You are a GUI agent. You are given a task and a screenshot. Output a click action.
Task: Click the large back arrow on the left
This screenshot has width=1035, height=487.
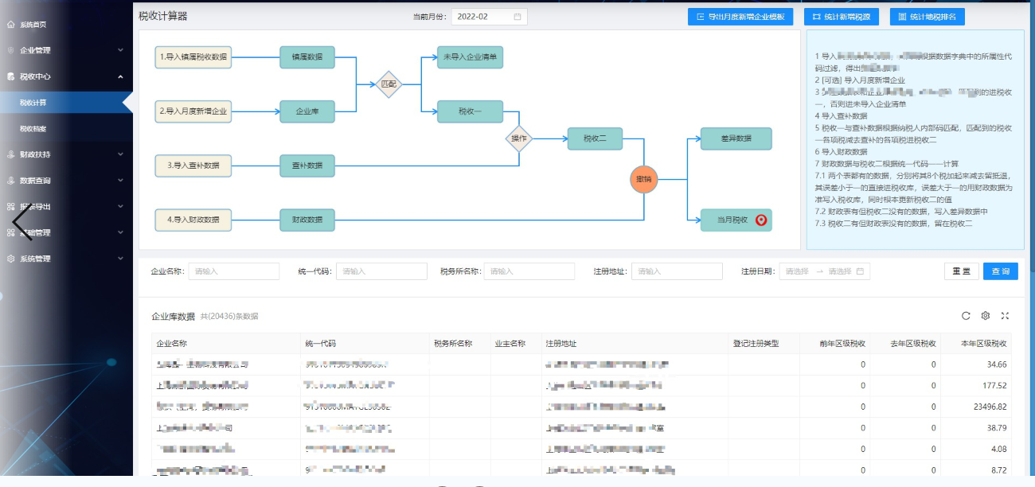click(22, 221)
